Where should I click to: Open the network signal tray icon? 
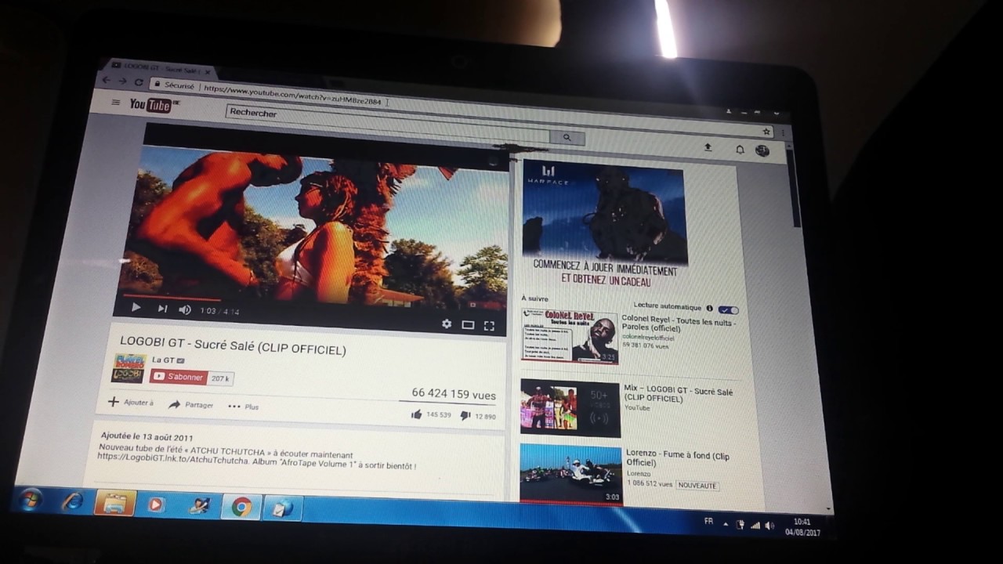point(755,525)
